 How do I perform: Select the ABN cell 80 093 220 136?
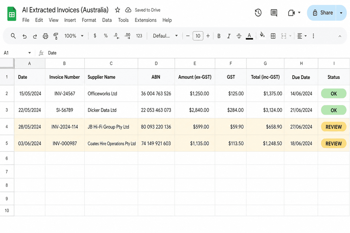click(156, 127)
